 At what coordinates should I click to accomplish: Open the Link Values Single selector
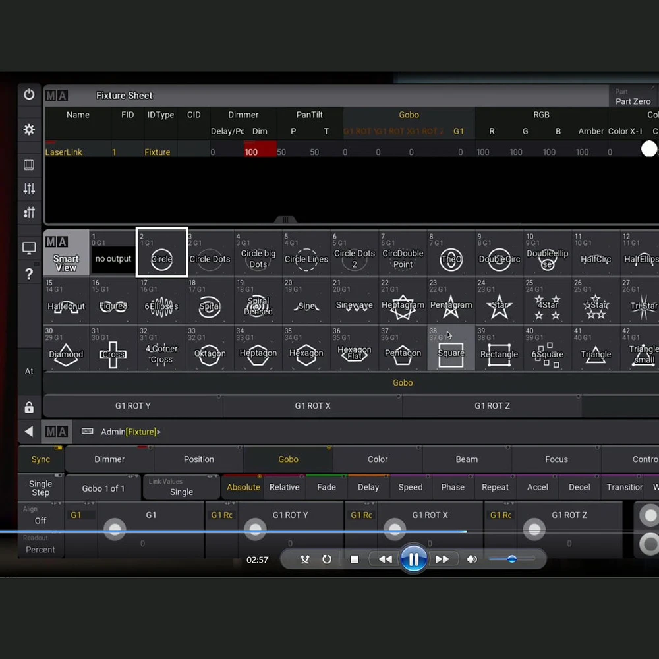pyautogui.click(x=182, y=488)
